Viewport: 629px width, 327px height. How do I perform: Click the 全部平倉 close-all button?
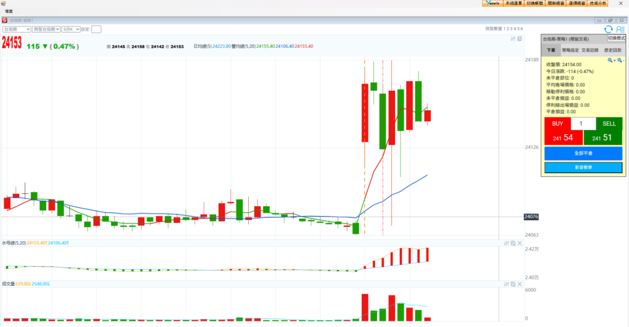tap(583, 153)
